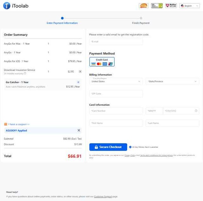
Task: Click the SSL secure connection badge
Action: point(157,6)
